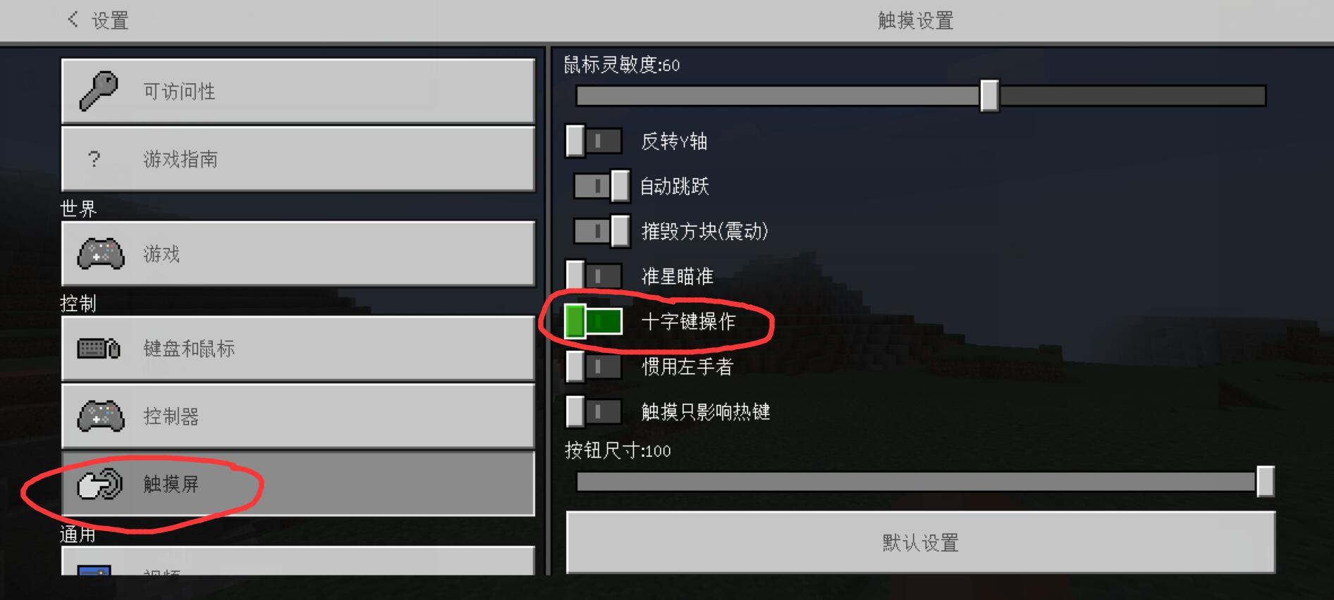Viewport: 1334px width, 600px height.
Task: Select the 可访问性 settings tab
Action: click(298, 91)
